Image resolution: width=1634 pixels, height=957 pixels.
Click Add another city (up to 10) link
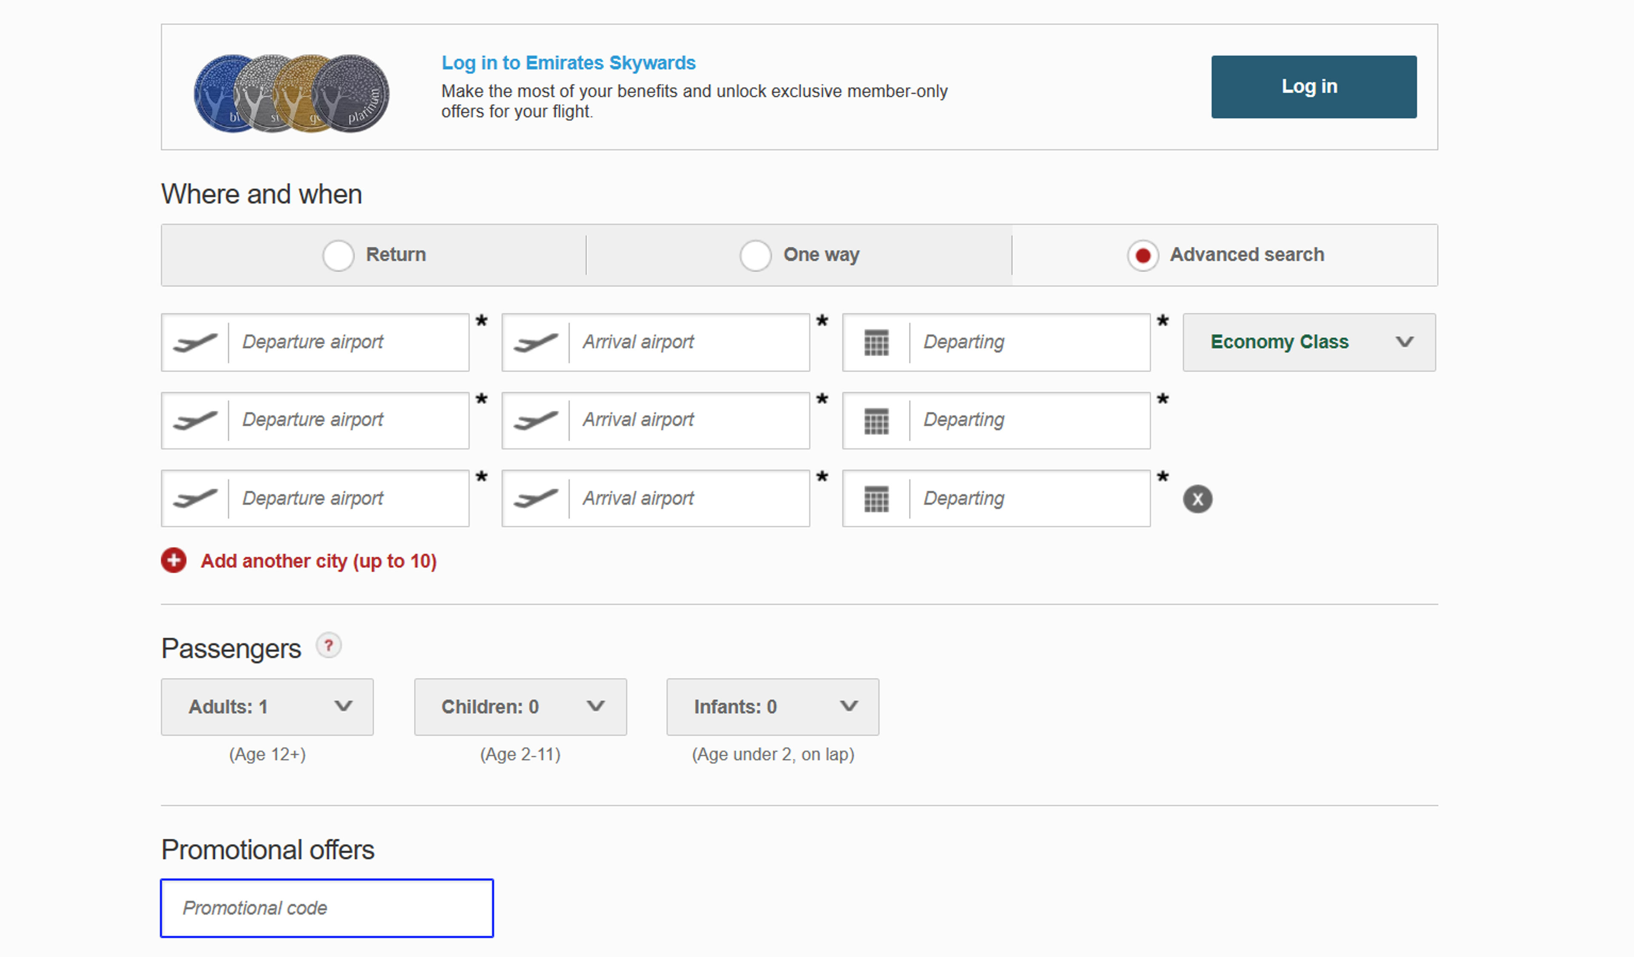[318, 561]
